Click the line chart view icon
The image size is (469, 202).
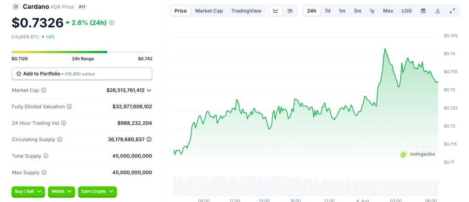tap(276, 11)
